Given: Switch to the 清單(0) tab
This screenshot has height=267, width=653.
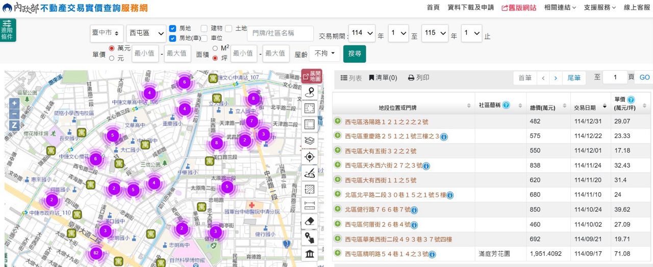Looking at the screenshot, I should point(383,78).
